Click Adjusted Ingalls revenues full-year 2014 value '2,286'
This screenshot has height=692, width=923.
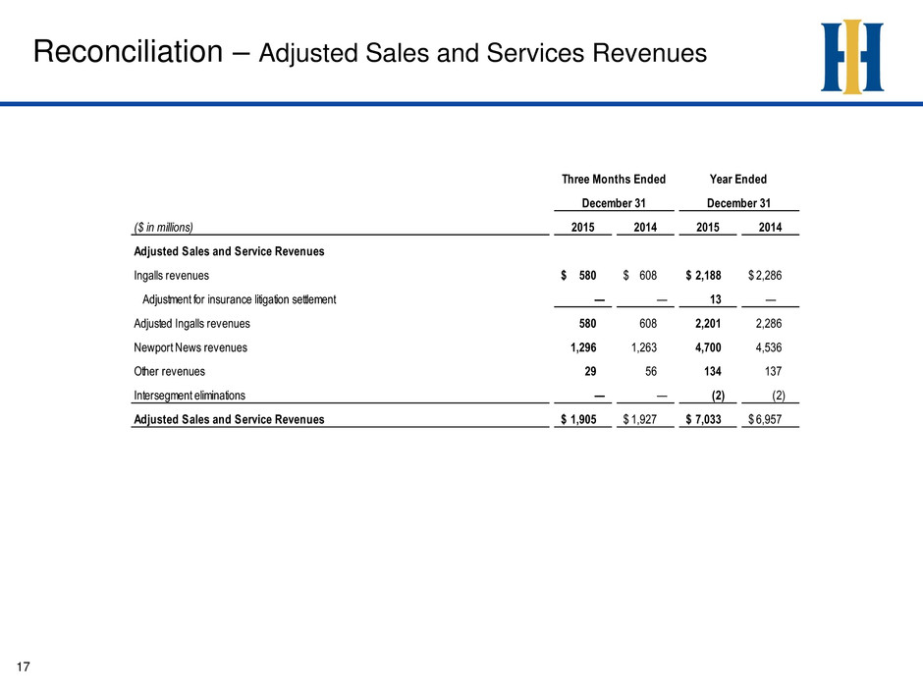point(769,324)
